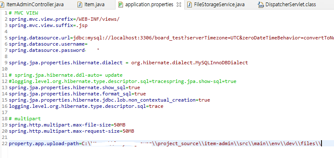334x158 pixels.
Task: Click the Java icon on the FileStorageService.java tab
Action: 189,5
